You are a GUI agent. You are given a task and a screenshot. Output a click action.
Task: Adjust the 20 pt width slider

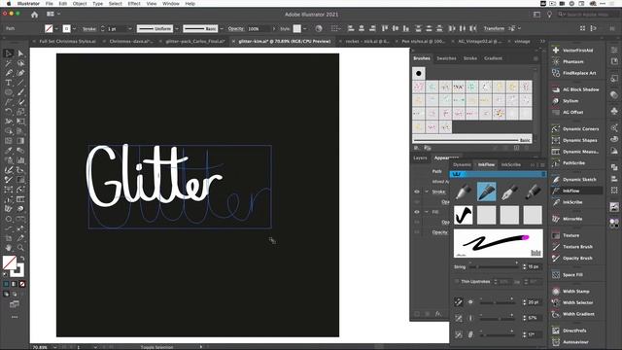pyautogui.click(x=497, y=302)
